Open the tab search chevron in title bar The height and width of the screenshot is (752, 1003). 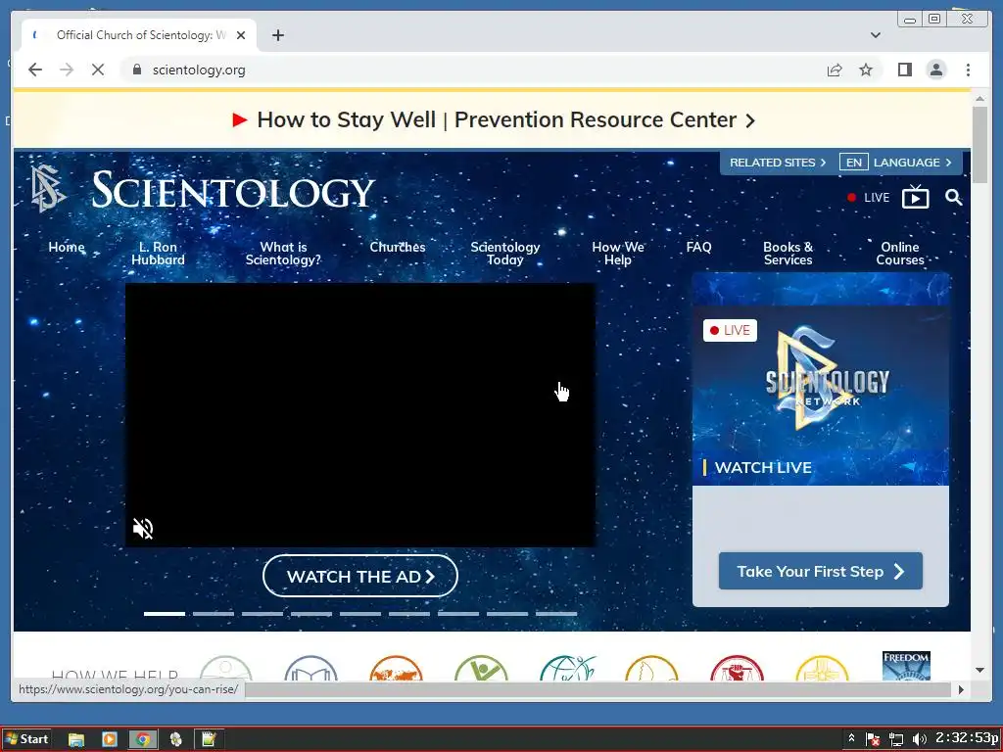[875, 35]
